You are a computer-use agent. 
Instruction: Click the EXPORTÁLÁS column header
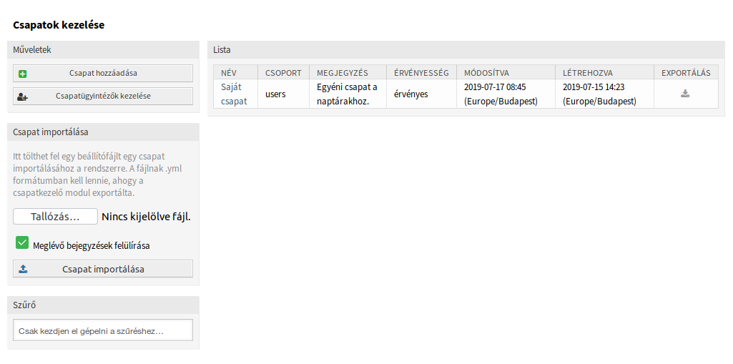(686, 73)
